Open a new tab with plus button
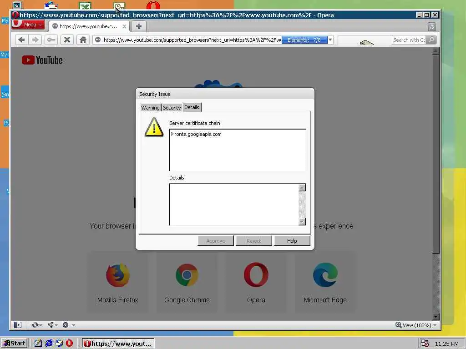Image resolution: width=466 pixels, height=349 pixels. (138, 26)
